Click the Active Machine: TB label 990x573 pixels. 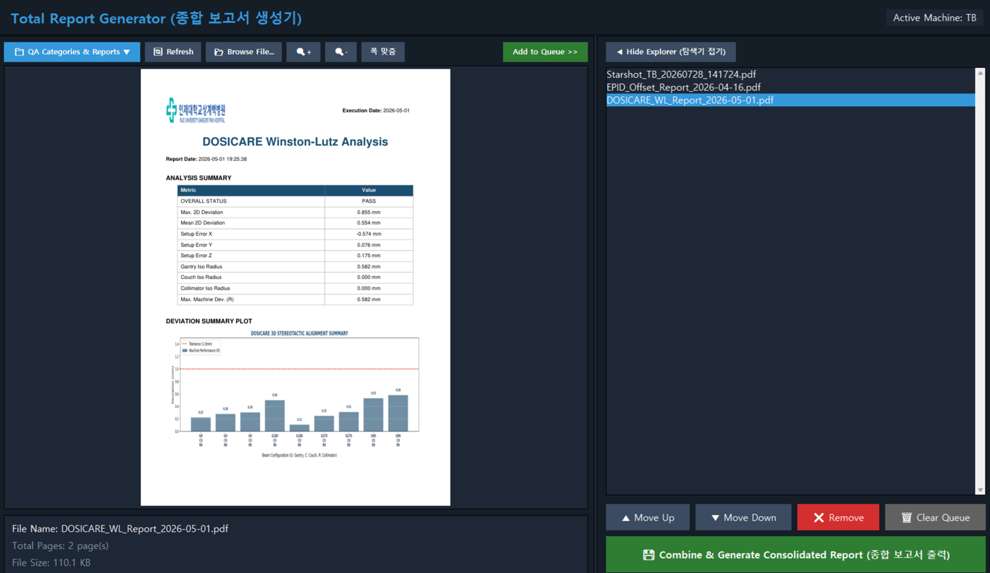[x=934, y=18]
